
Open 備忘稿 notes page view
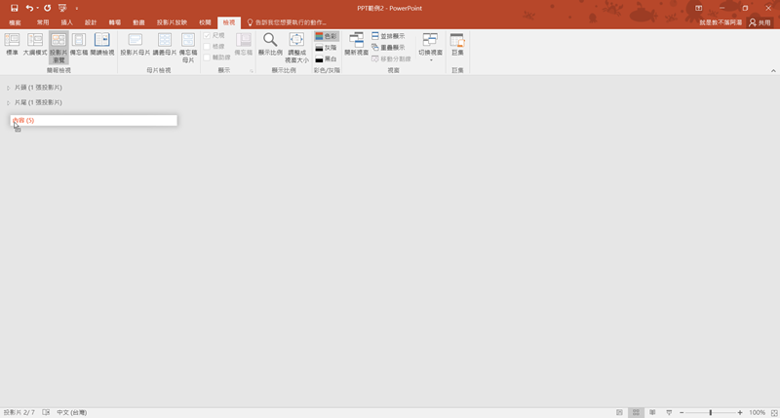point(79,44)
